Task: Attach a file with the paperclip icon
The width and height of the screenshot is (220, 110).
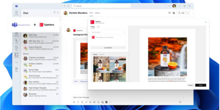Action: pos(86,102)
